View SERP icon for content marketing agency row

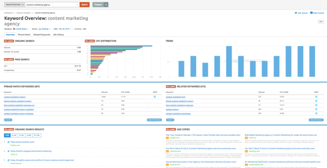[155, 97]
